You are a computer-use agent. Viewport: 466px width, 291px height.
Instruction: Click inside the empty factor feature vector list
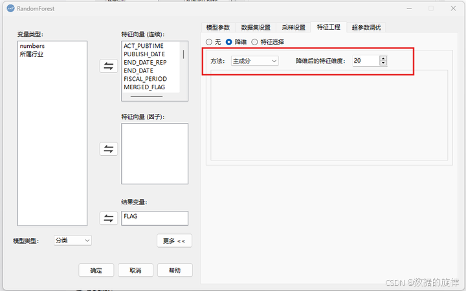tap(155, 153)
